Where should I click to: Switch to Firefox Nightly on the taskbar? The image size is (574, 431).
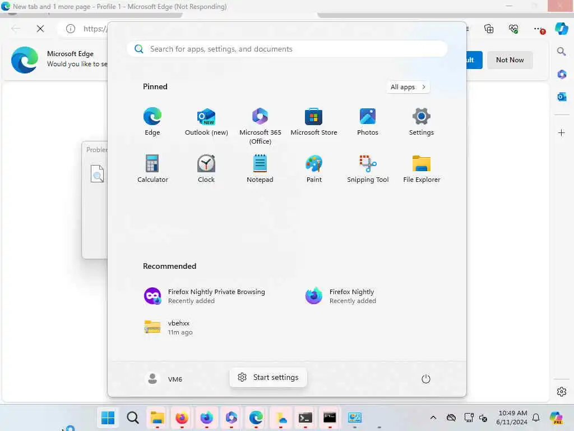coord(206,418)
